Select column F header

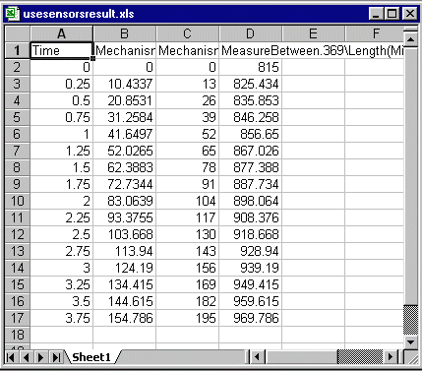pos(375,33)
